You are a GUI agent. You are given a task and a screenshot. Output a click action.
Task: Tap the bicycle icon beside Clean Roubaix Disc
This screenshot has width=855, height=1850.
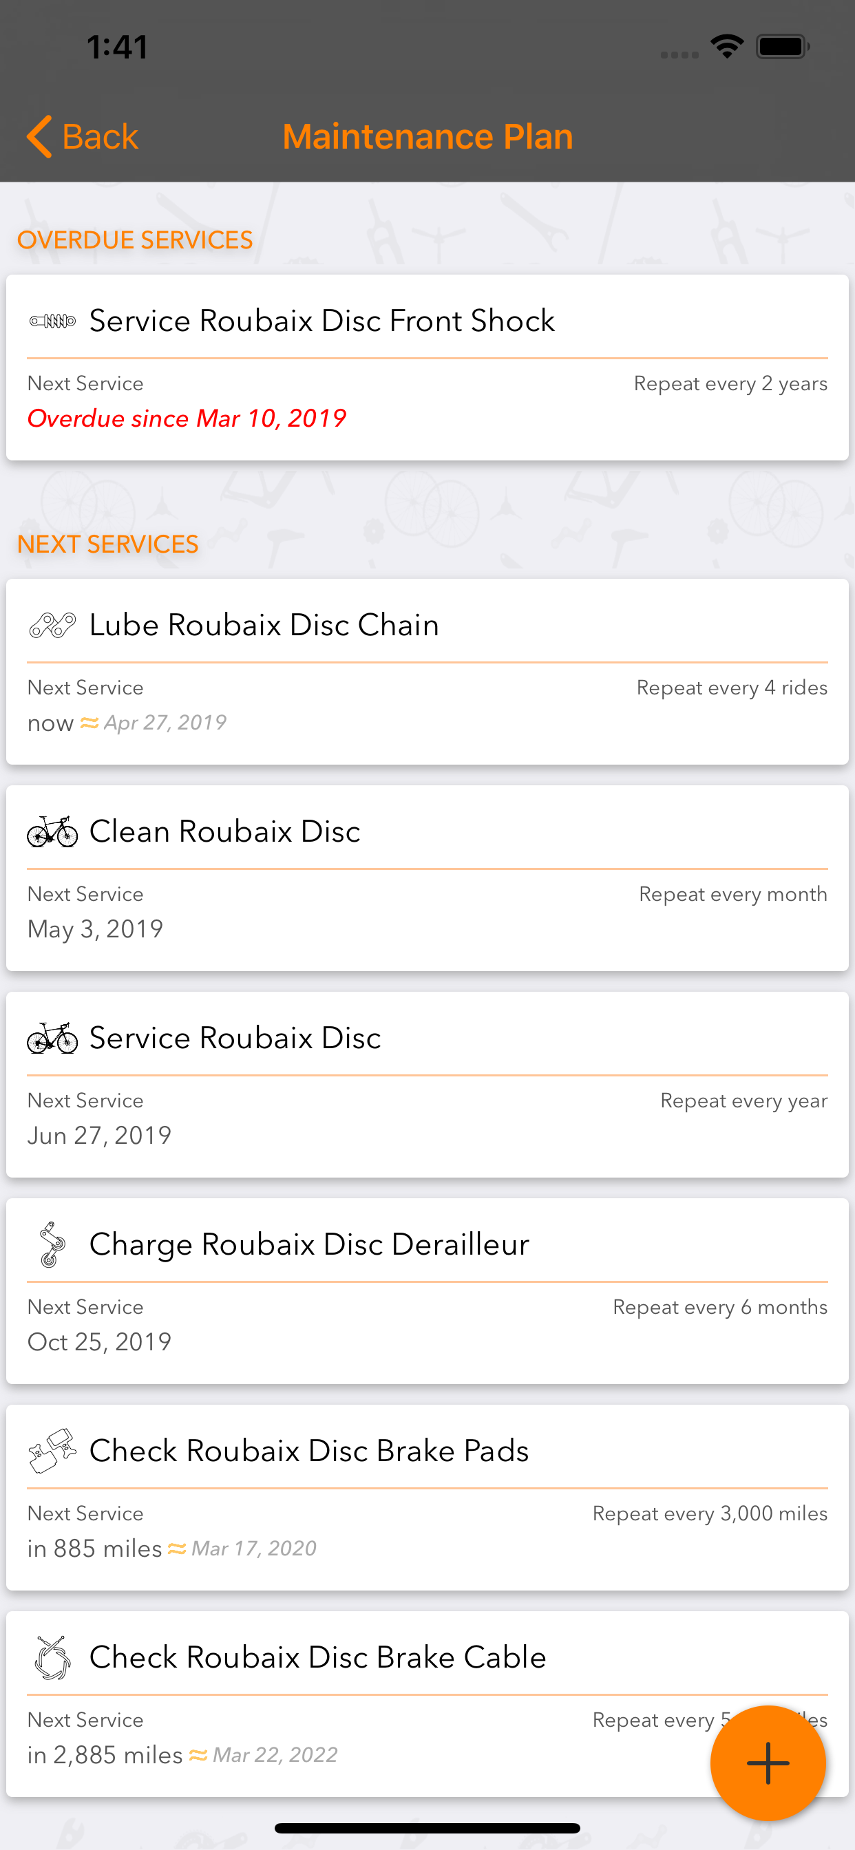52,831
